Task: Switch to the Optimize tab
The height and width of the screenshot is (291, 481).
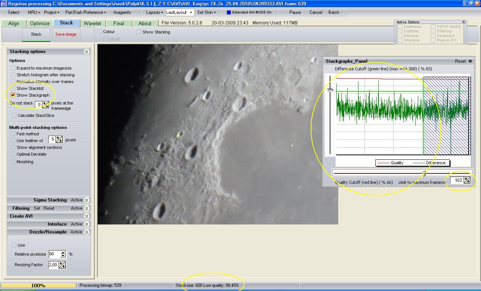Action: (39, 23)
